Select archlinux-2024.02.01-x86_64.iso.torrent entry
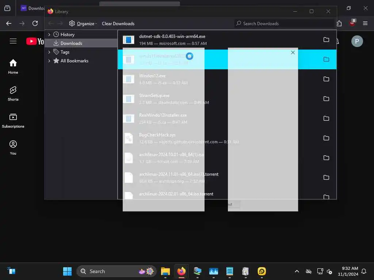Image resolution: width=374 pixels, height=280 pixels. [x=227, y=194]
